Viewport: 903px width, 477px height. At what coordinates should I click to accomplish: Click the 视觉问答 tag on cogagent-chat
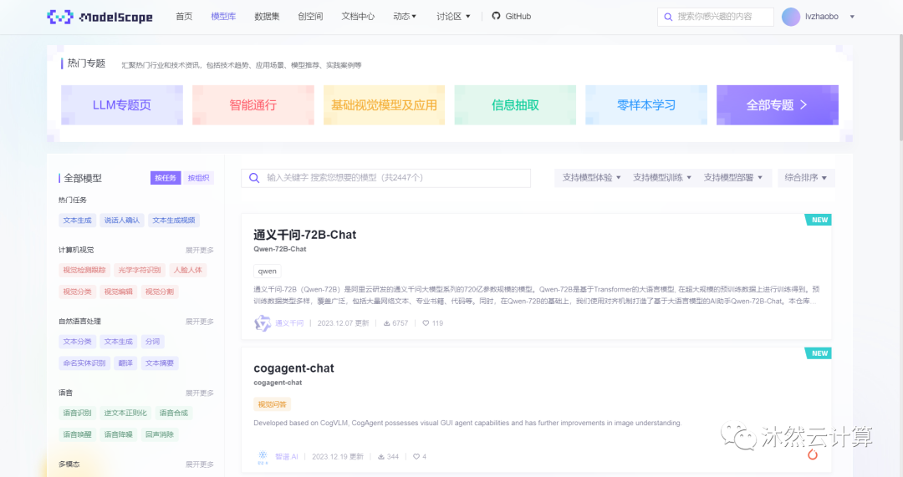click(272, 404)
